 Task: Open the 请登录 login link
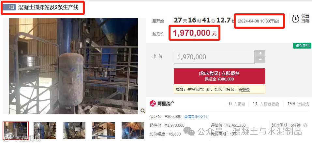[x=244, y=90]
